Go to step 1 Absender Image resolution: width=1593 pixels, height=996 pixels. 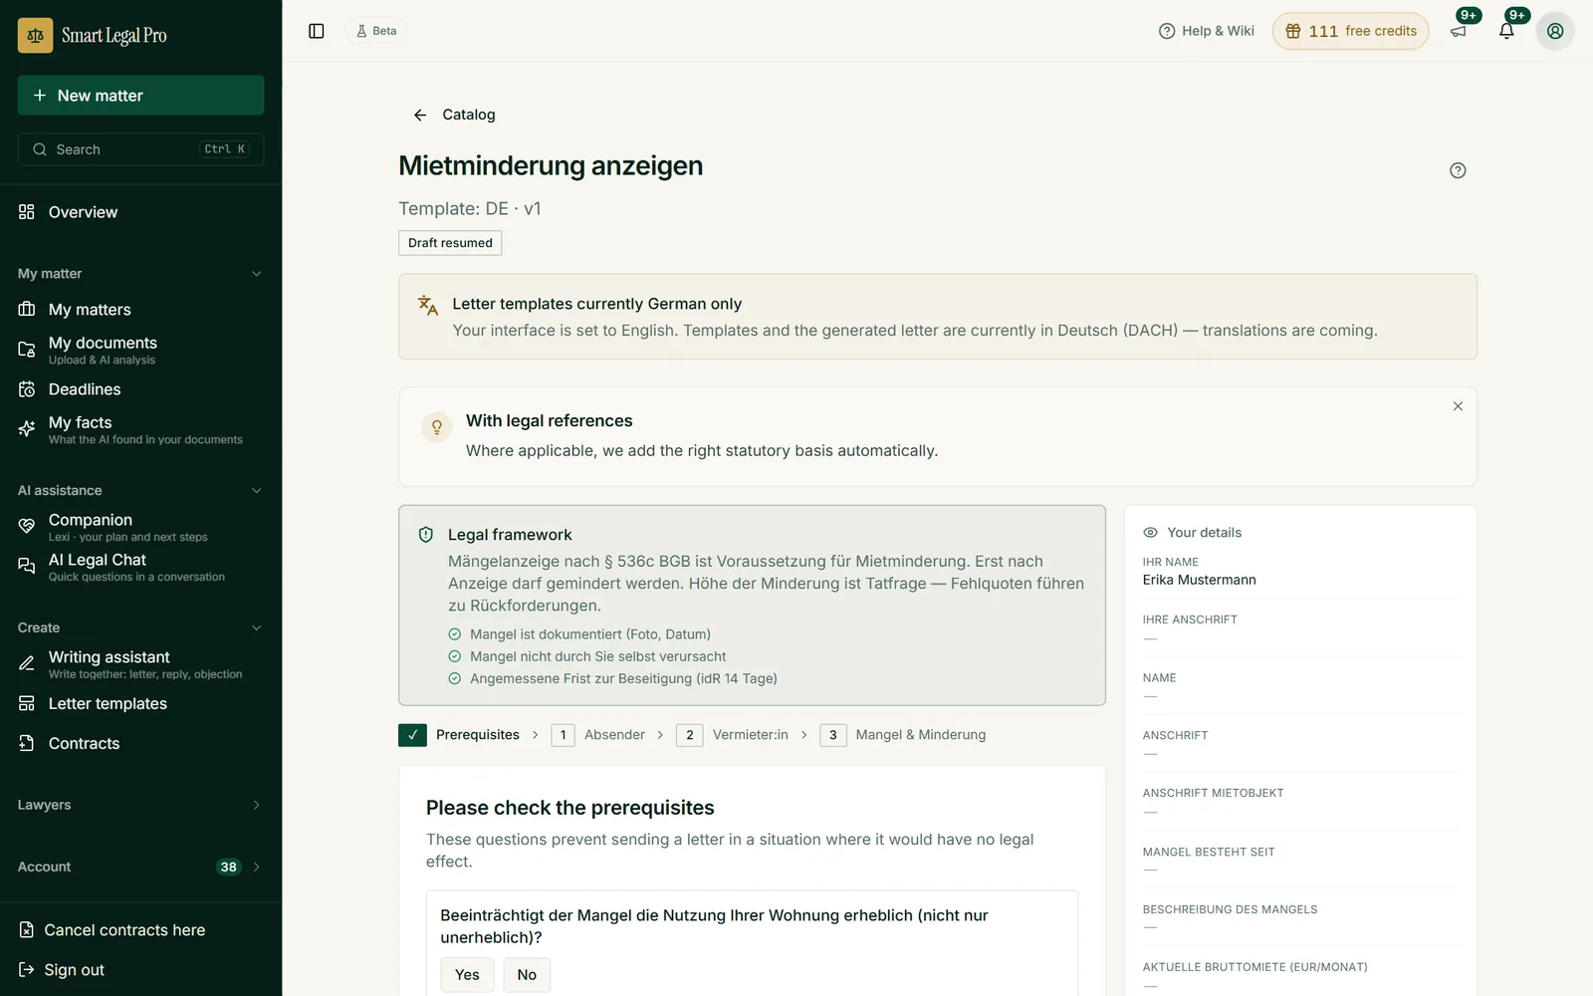pyautogui.click(x=598, y=735)
